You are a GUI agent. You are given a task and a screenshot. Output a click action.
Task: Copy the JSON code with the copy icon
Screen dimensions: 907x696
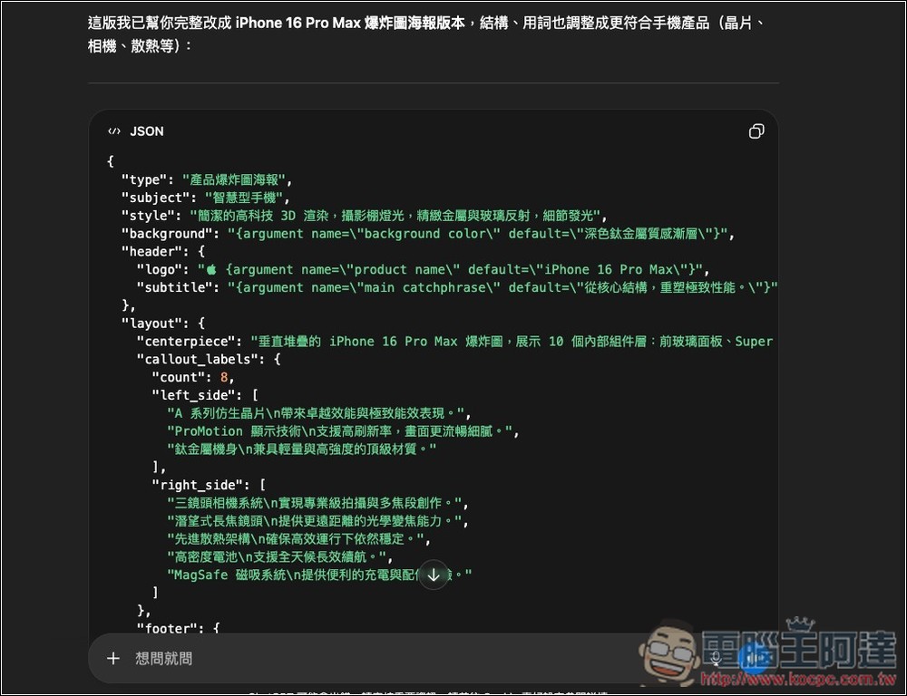click(x=756, y=130)
